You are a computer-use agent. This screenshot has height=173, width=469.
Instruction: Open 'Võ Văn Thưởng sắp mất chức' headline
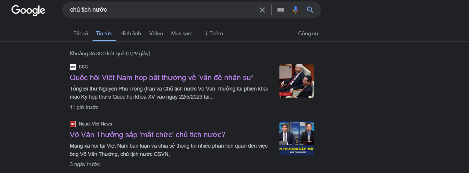(147, 135)
